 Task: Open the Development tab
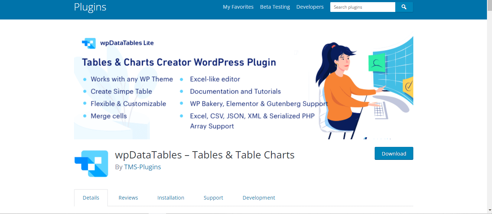point(259,198)
